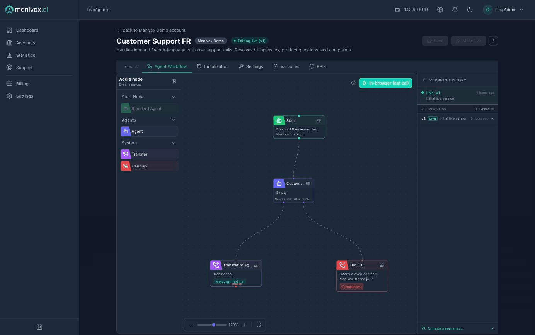Viewport: 535px width, 335px height.
Task: Open the workflow Settings tab
Action: 251,66
